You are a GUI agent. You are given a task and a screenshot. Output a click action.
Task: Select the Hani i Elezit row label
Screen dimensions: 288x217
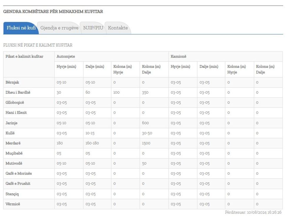tap(16, 113)
